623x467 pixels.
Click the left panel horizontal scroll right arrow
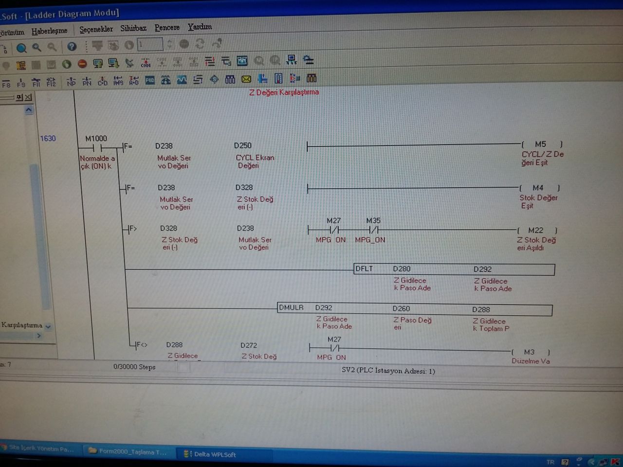click(x=39, y=336)
